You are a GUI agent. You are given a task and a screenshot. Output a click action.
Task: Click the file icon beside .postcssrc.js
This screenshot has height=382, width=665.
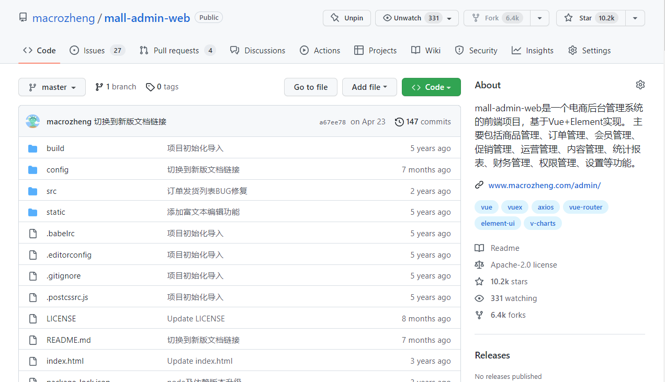(x=33, y=297)
